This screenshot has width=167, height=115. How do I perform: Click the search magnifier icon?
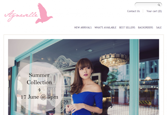[159, 5]
